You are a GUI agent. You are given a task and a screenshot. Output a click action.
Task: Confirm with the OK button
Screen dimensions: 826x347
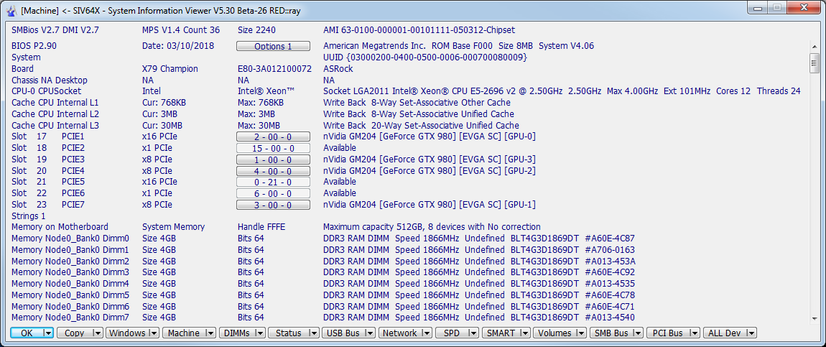pos(27,333)
